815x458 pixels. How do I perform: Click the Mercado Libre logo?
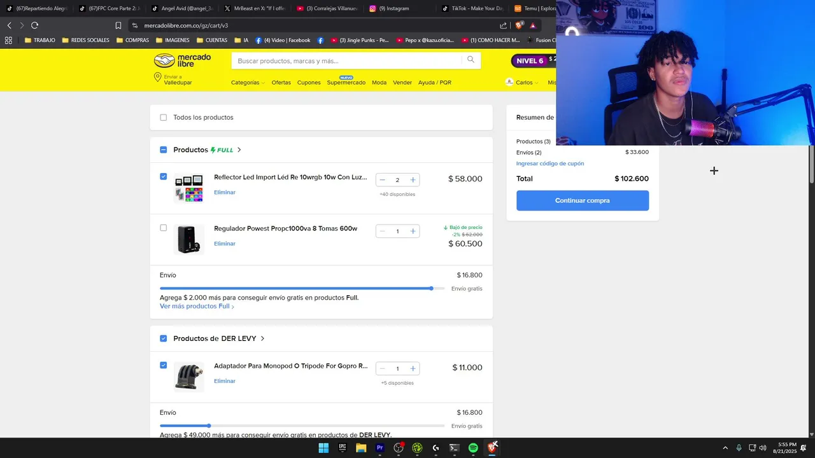pos(182,60)
